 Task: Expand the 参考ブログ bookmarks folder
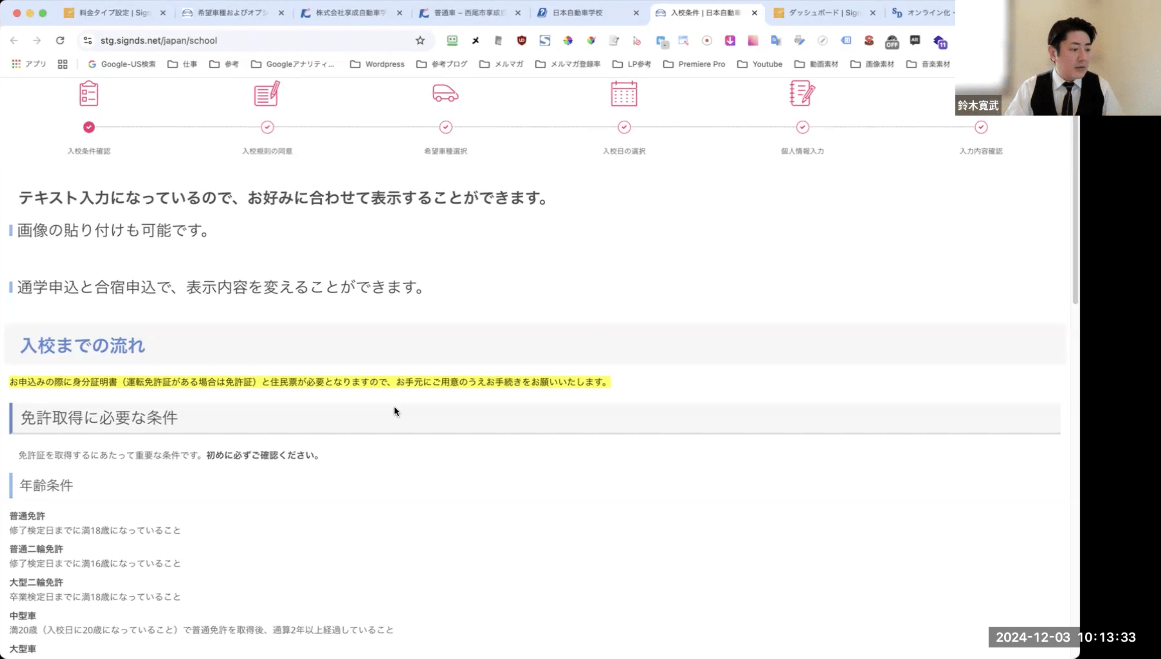(x=441, y=64)
